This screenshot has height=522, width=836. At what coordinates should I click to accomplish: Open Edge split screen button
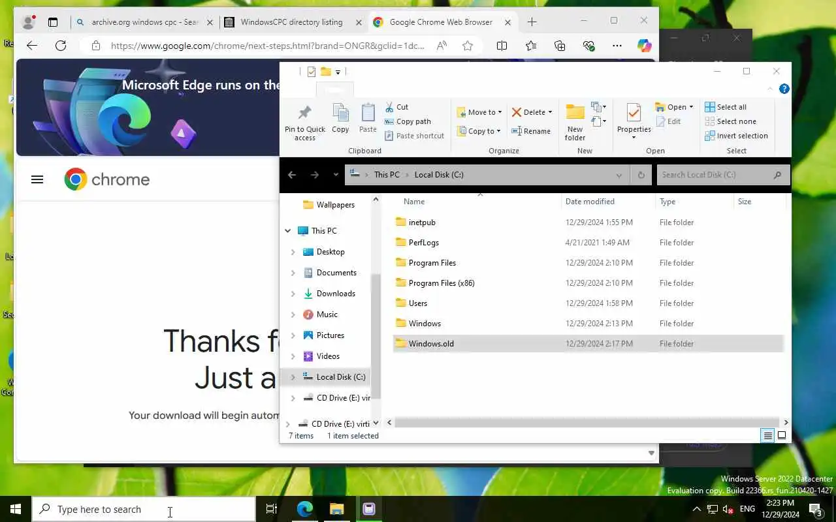tap(502, 46)
